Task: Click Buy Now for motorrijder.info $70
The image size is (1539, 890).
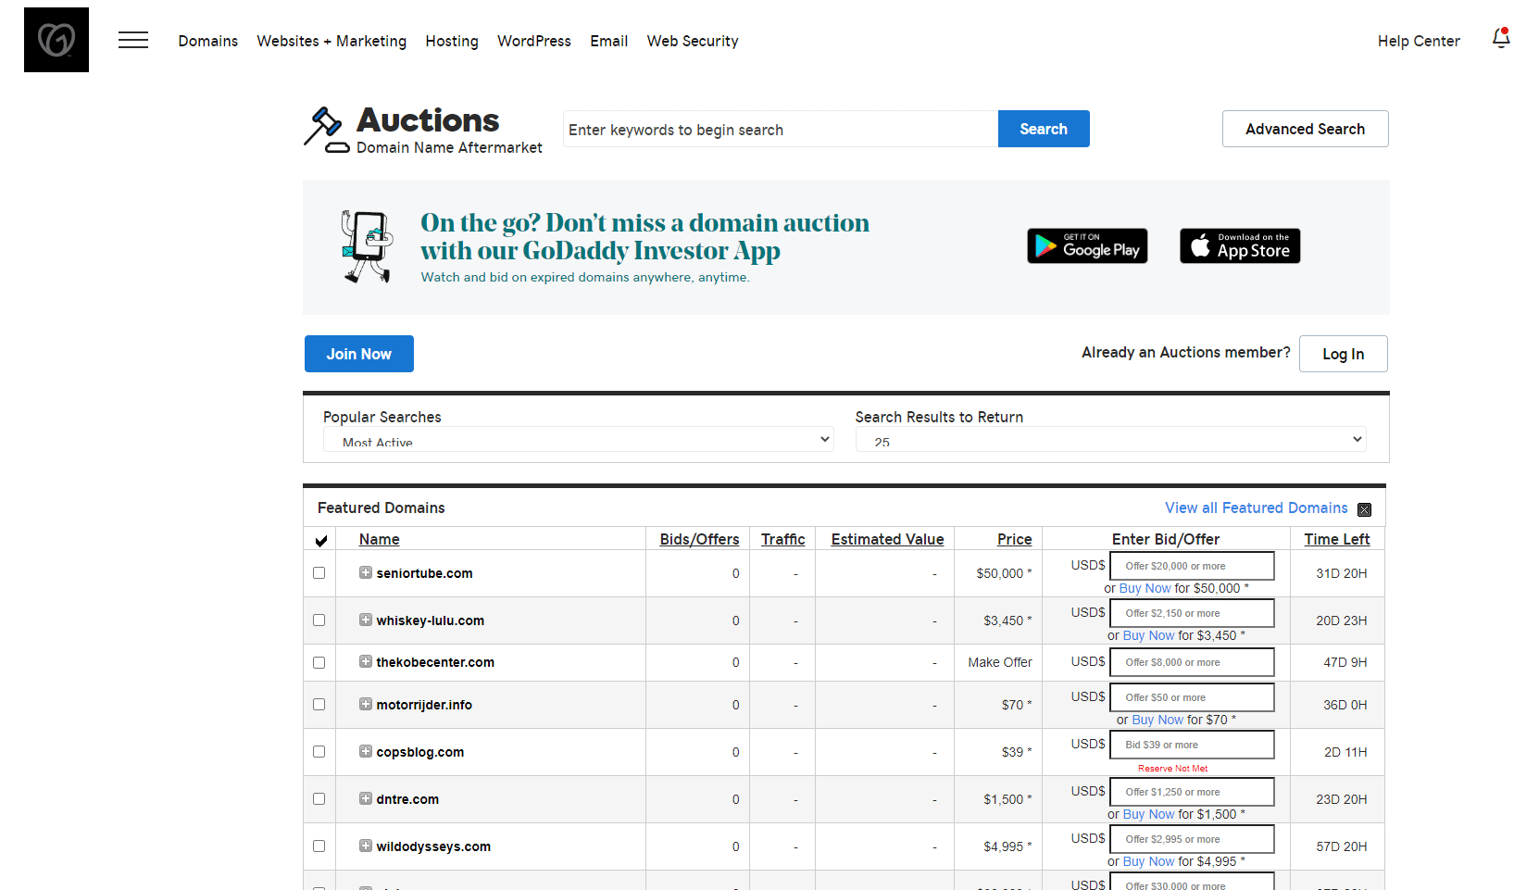Action: pos(1157,720)
